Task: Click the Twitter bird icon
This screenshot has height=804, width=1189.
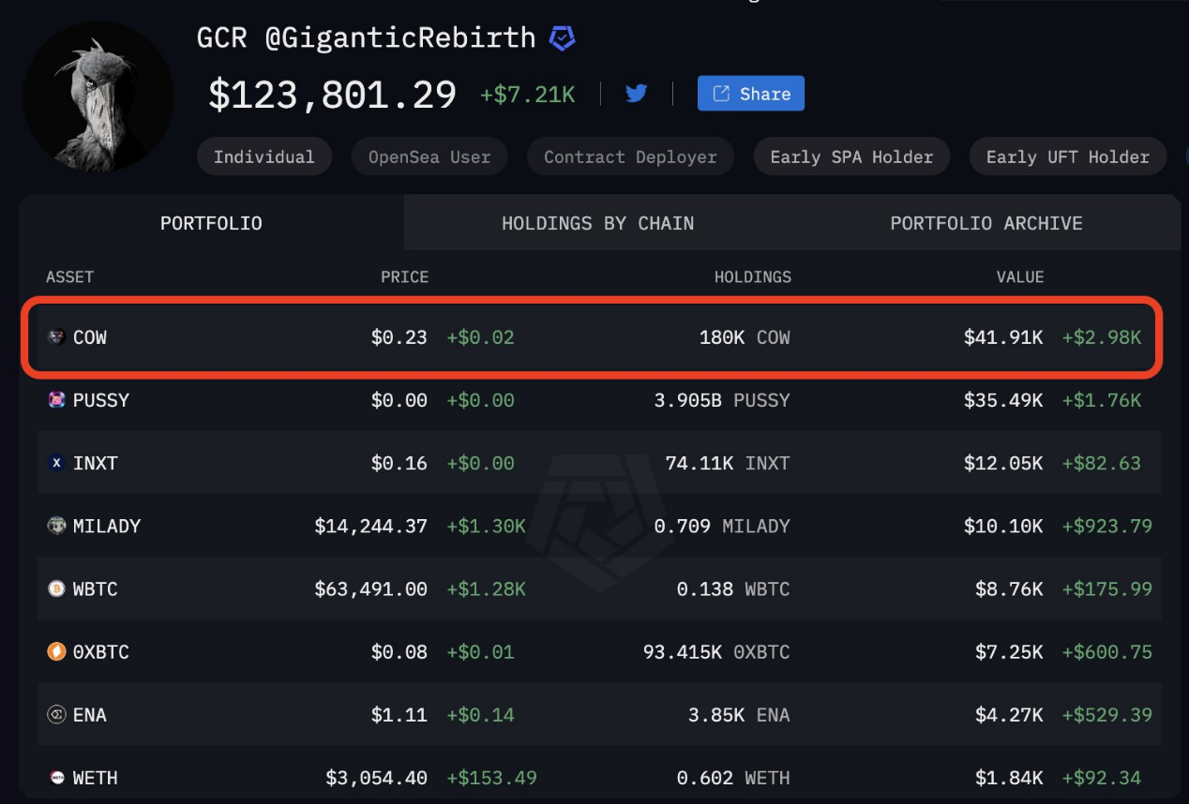Action: (637, 94)
